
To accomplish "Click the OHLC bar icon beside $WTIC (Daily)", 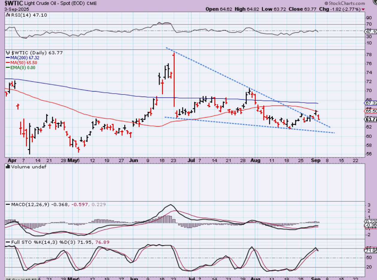I will [x=7, y=53].
